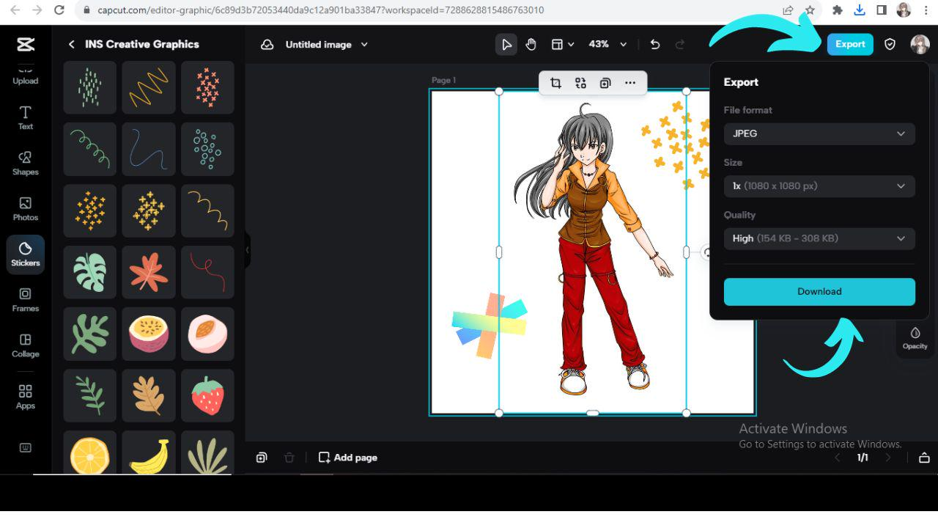Add the monstera leaf sticker
Viewport: 938px width, 528px height.
tap(90, 272)
